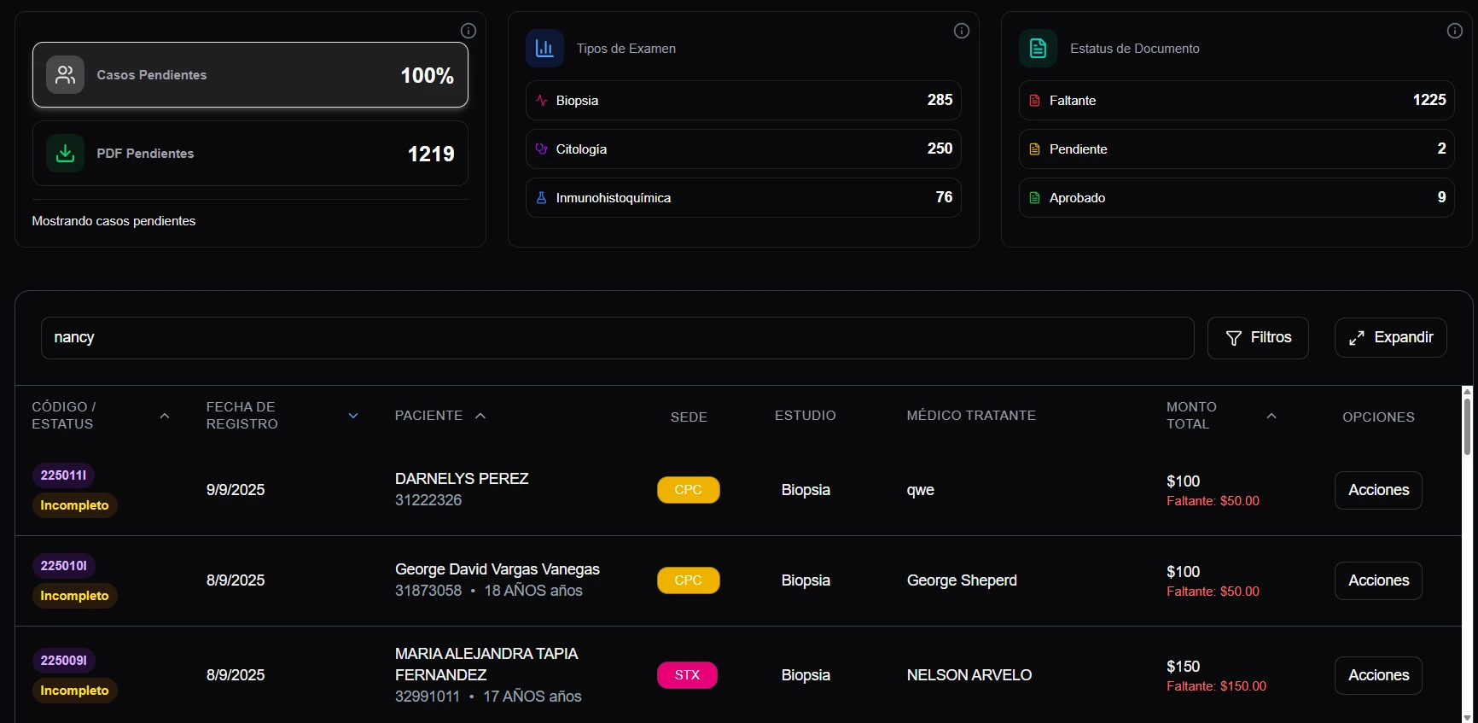Click case code badge 225011I
The height and width of the screenshot is (723, 1478).
pyautogui.click(x=63, y=475)
